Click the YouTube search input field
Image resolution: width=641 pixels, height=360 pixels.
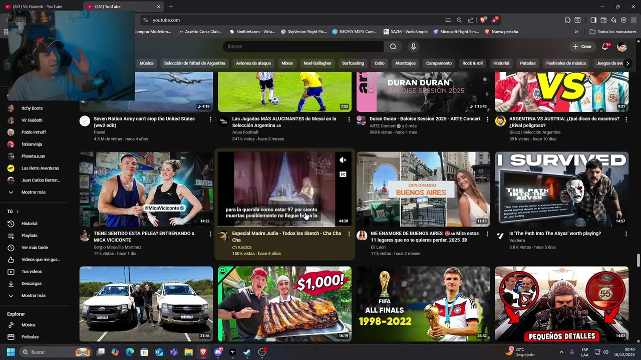pos(303,46)
